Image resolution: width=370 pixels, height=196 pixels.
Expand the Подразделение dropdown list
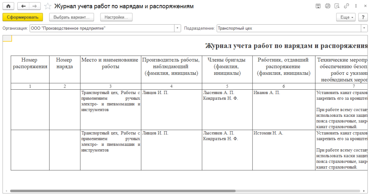coord(364,28)
